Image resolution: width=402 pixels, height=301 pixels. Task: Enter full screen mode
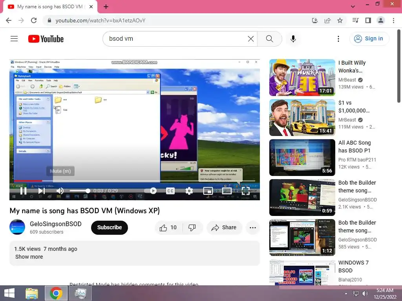click(x=245, y=191)
